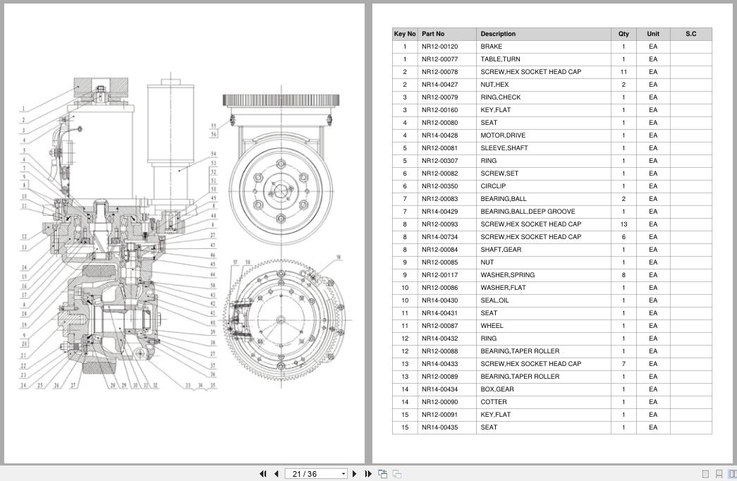Click quantity 8 in WASHER,SPRING row

(623, 275)
